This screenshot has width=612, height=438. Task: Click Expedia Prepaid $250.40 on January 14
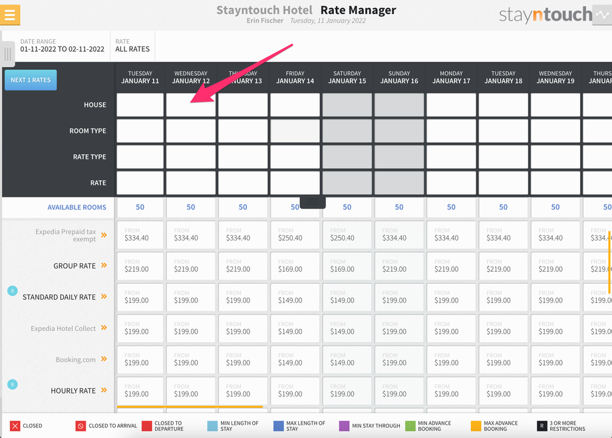[x=295, y=235]
